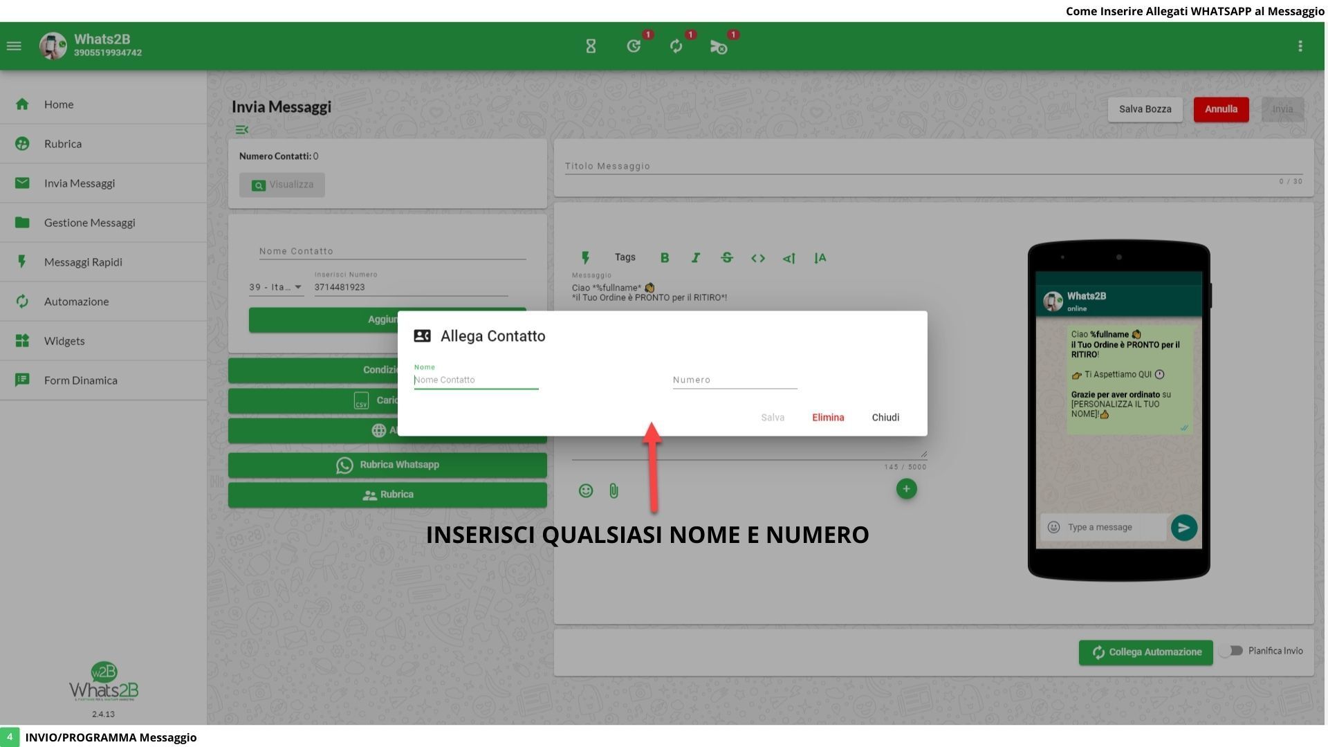Click the red Annulla button
The width and height of the screenshot is (1328, 747).
(1221, 109)
